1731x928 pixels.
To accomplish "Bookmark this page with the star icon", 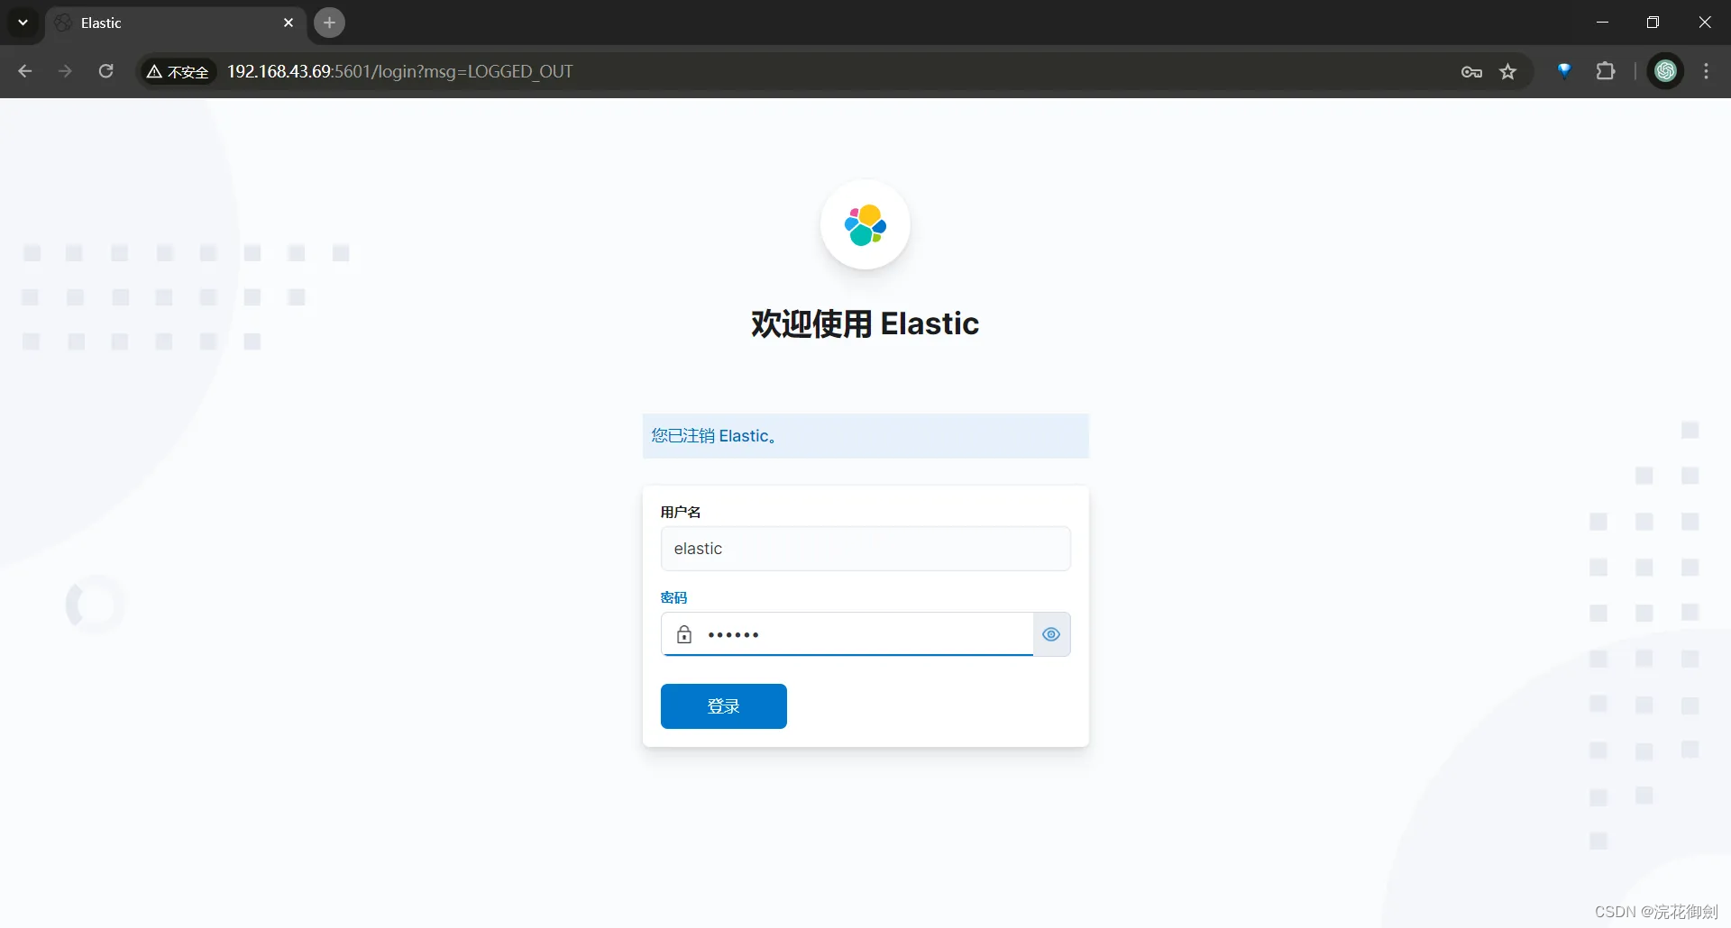I will click(x=1508, y=72).
